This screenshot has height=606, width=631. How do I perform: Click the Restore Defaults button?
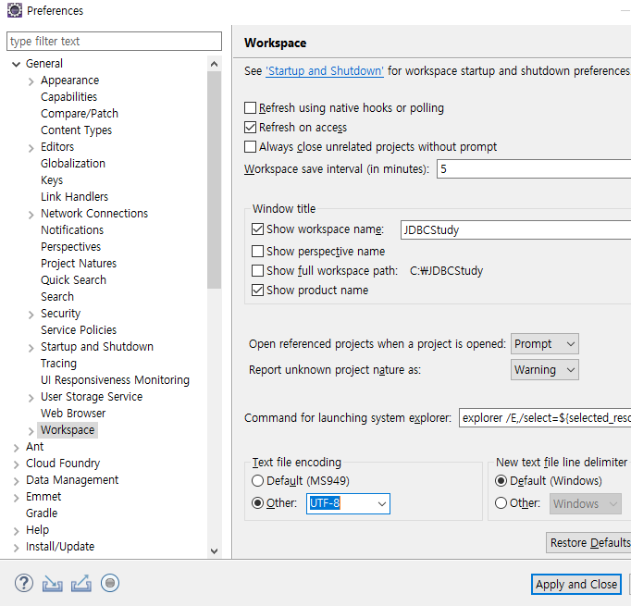588,542
